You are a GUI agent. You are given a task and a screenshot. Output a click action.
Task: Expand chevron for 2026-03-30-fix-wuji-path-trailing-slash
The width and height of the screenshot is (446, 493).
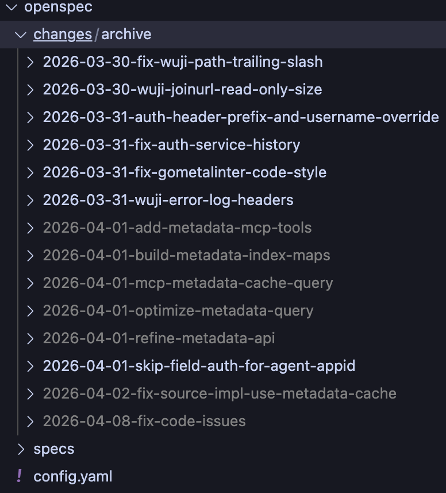click(x=30, y=62)
